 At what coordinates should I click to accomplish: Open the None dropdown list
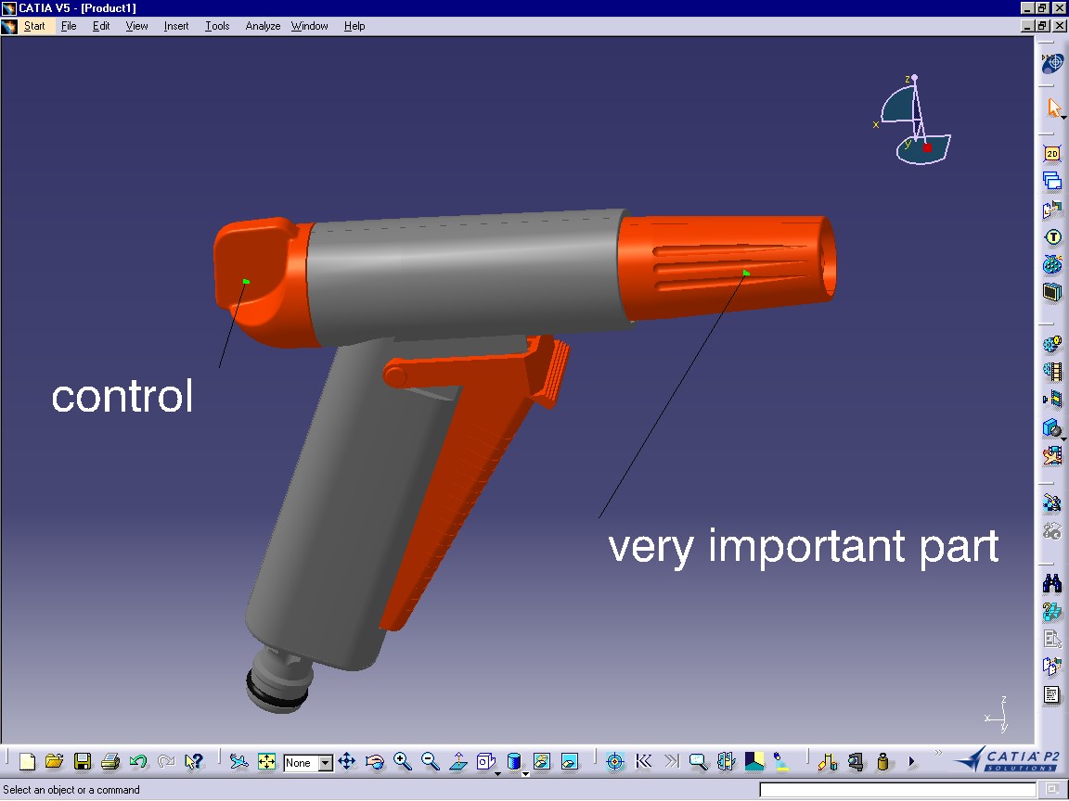[x=325, y=763]
